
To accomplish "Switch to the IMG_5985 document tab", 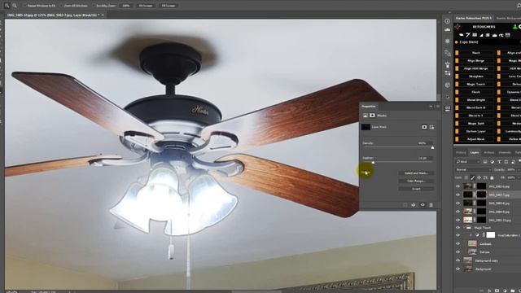I will click(x=53, y=15).
